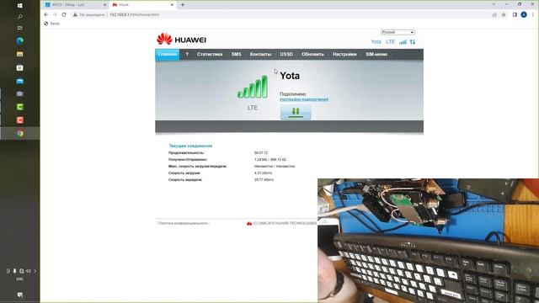The width and height of the screenshot is (539, 303).
Task: Open a new browser tab
Action: (183, 5)
